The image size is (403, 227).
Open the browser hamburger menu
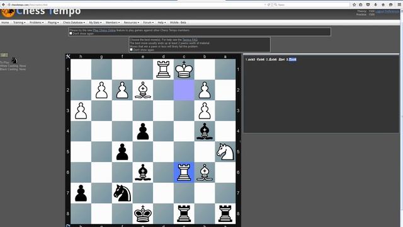click(400, 4)
